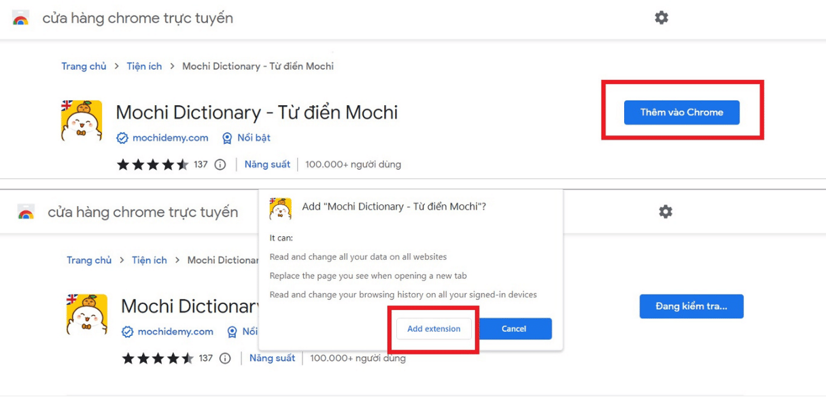Click verified badge before mochidemy.com in uncovered listing
826x397 pixels.
(122, 138)
